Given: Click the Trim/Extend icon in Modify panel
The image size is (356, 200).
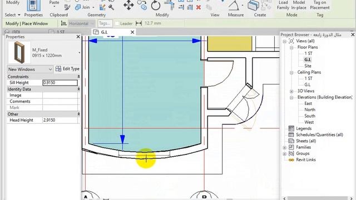Looking at the screenshot, I should [x=169, y=5].
